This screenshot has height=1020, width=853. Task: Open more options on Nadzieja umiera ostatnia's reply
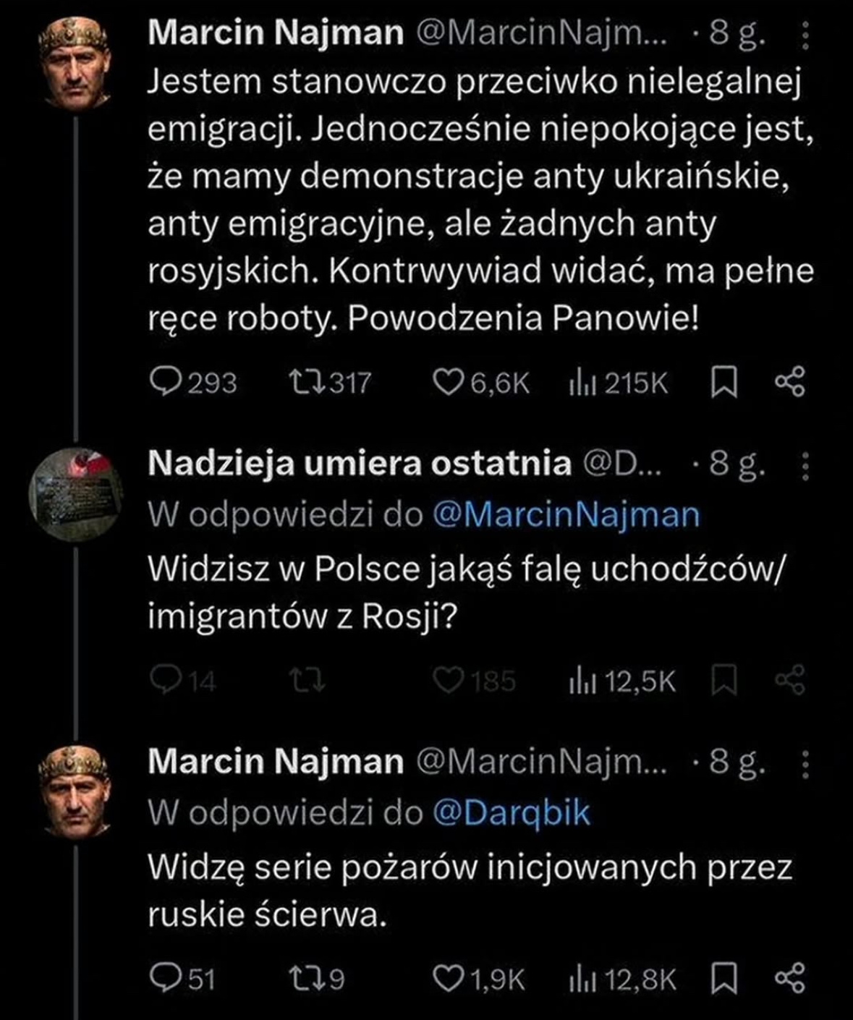pos(807,466)
